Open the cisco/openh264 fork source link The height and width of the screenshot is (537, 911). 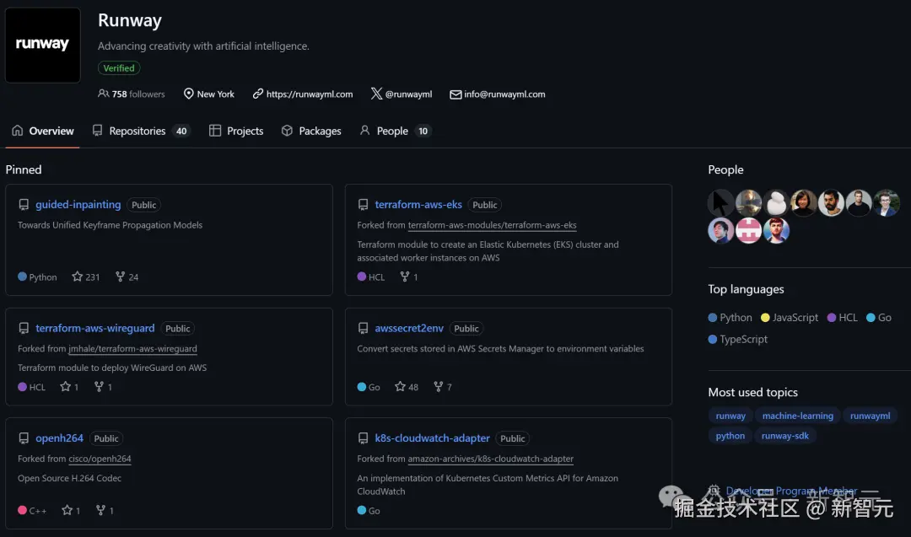[100, 459]
